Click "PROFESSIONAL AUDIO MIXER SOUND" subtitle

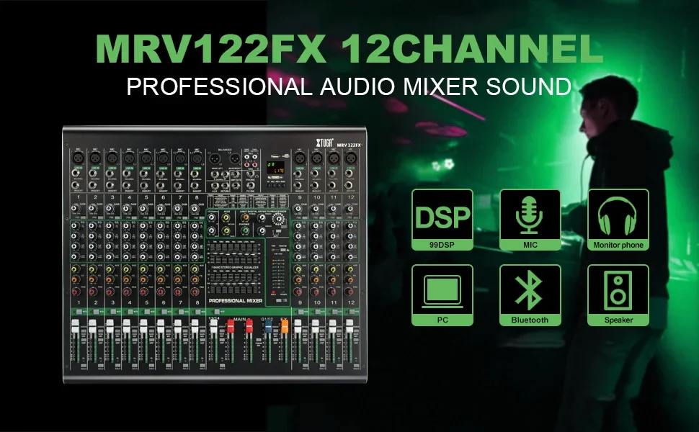(x=349, y=87)
